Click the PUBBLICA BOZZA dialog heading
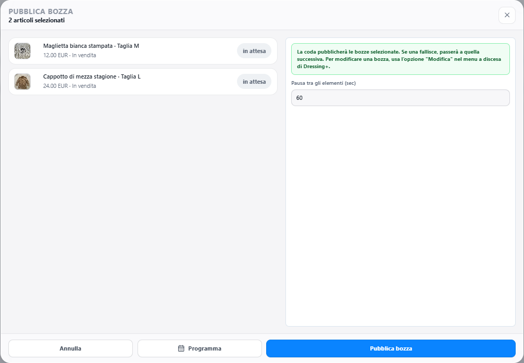 pos(41,11)
